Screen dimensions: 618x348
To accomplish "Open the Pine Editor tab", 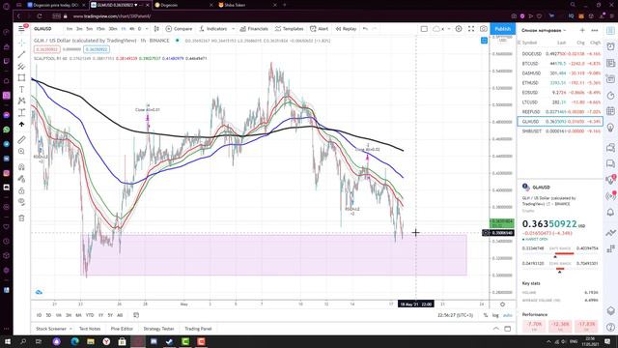I will pyautogui.click(x=122, y=329).
